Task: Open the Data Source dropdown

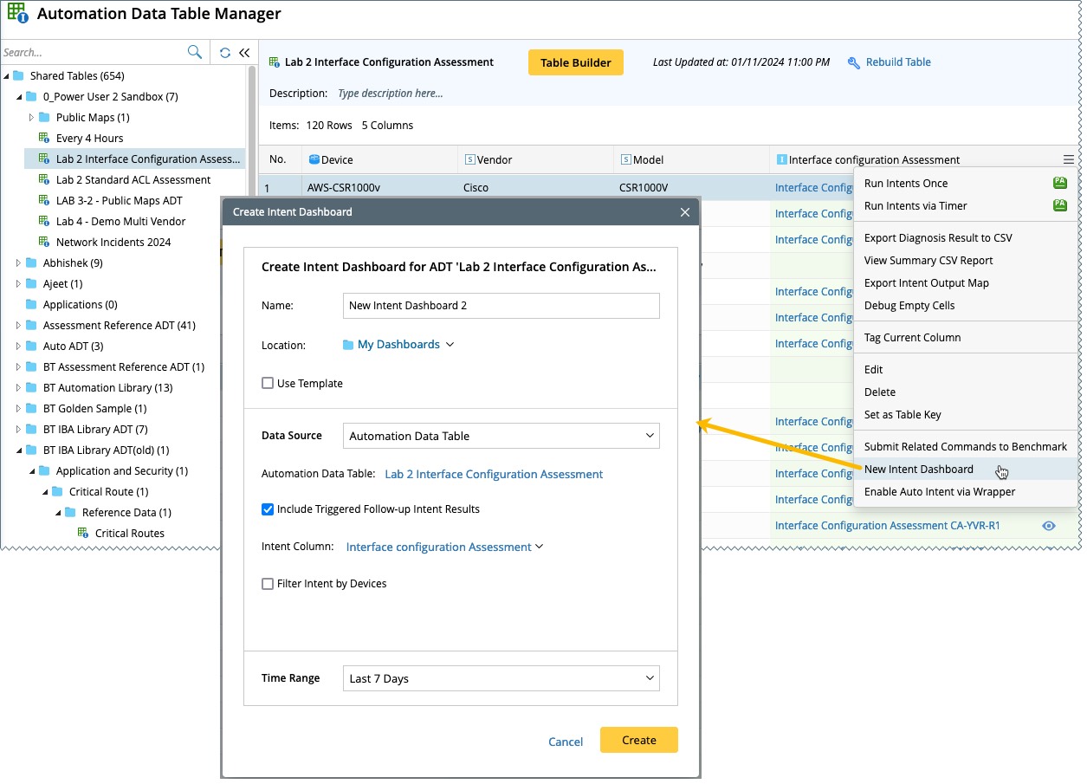Action: click(x=501, y=436)
